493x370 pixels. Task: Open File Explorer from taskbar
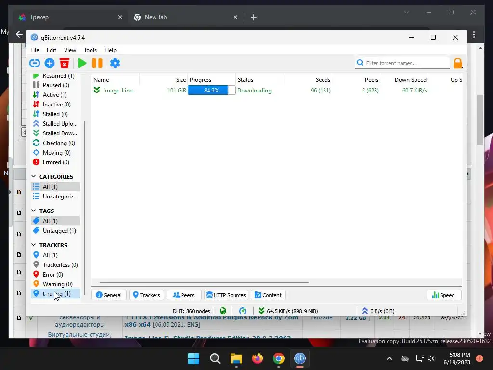236,358
